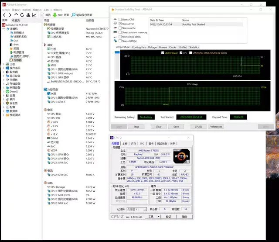The width and height of the screenshot is (279, 242).
Task: Enable the Stress GPU(s) checkbox
Action: (120, 41)
